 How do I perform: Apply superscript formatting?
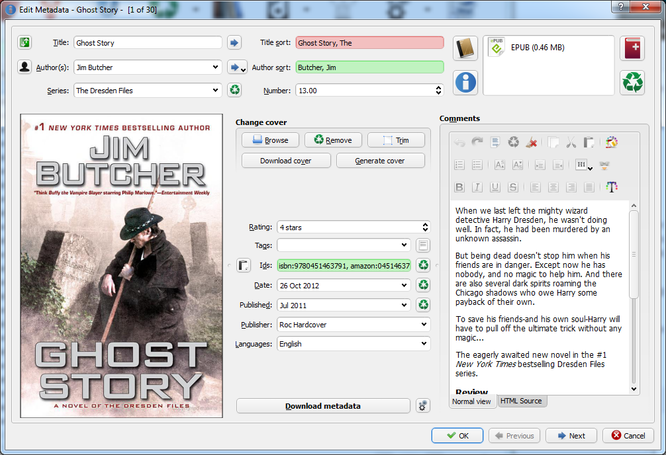500,165
